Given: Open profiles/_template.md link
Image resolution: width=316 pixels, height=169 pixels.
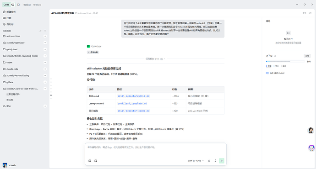Looking at the screenshot, I should coord(132,104).
